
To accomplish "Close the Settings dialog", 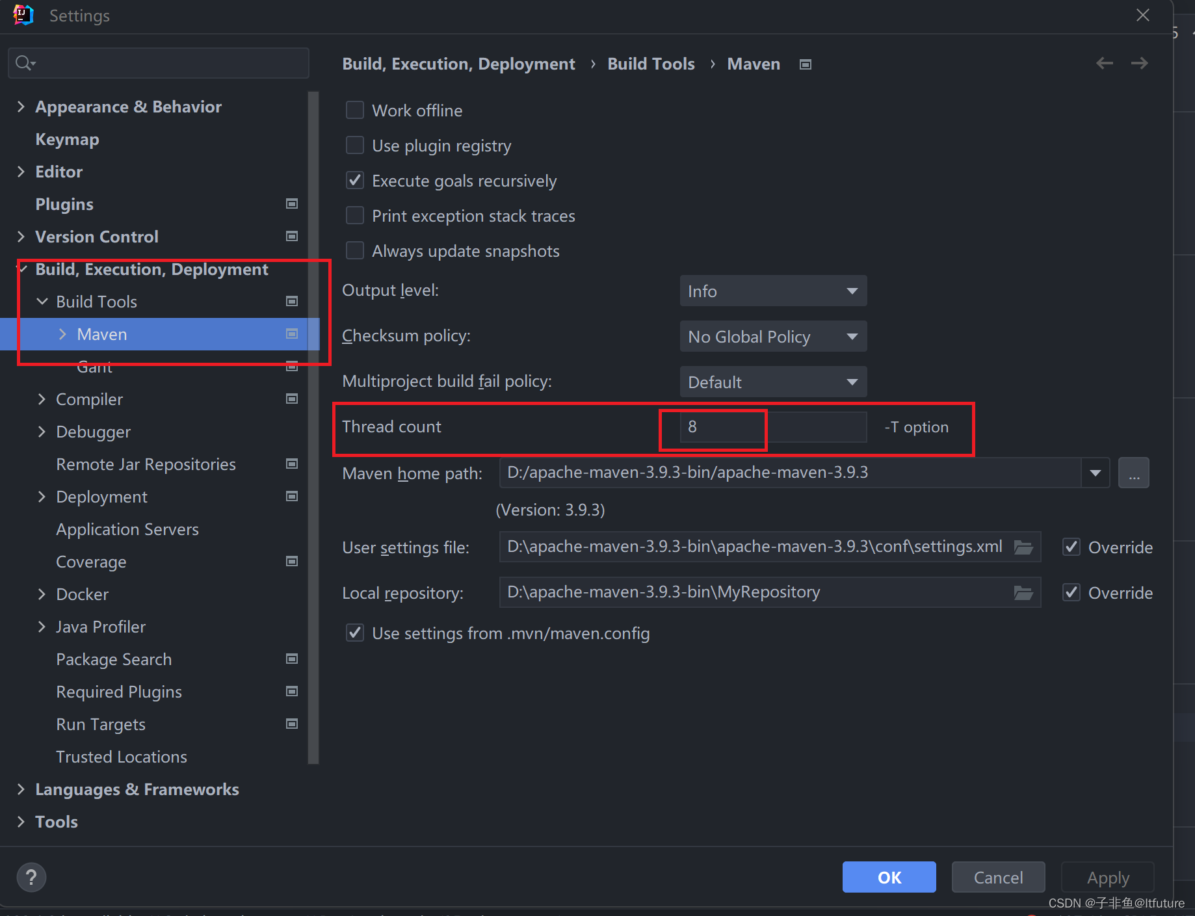I will click(1142, 15).
